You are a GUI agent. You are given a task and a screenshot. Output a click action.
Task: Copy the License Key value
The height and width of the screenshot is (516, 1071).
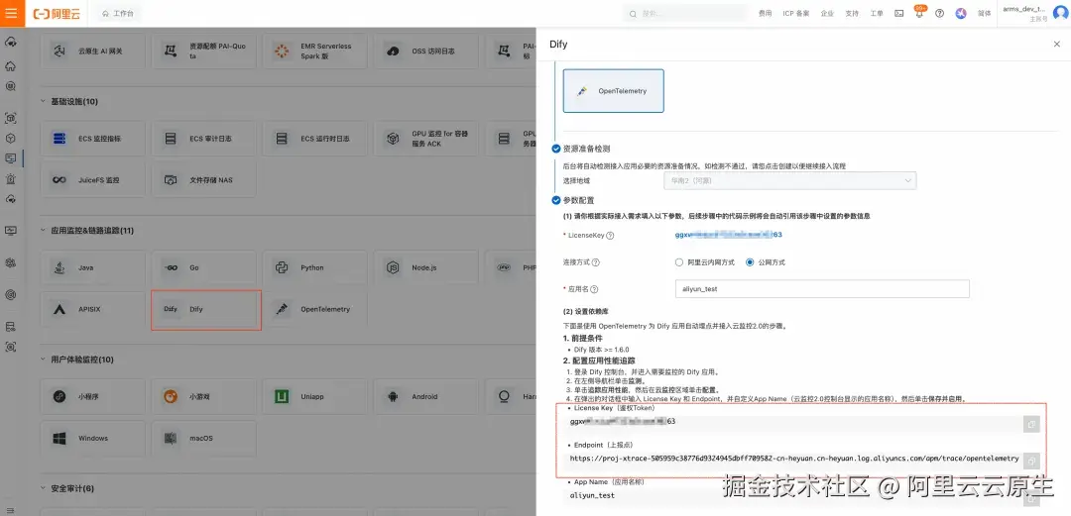1030,425
